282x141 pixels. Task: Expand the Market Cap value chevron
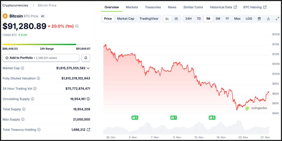88,68
